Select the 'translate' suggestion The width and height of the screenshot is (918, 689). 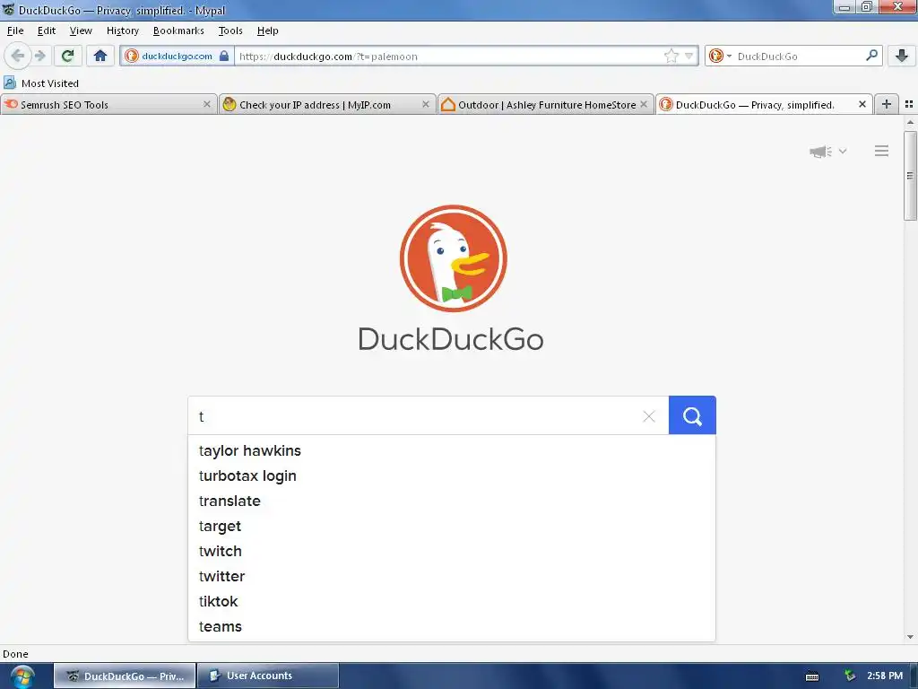point(452,501)
